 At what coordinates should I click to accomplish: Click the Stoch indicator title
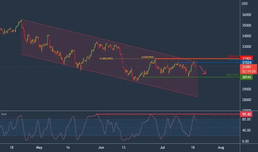pos(4,114)
